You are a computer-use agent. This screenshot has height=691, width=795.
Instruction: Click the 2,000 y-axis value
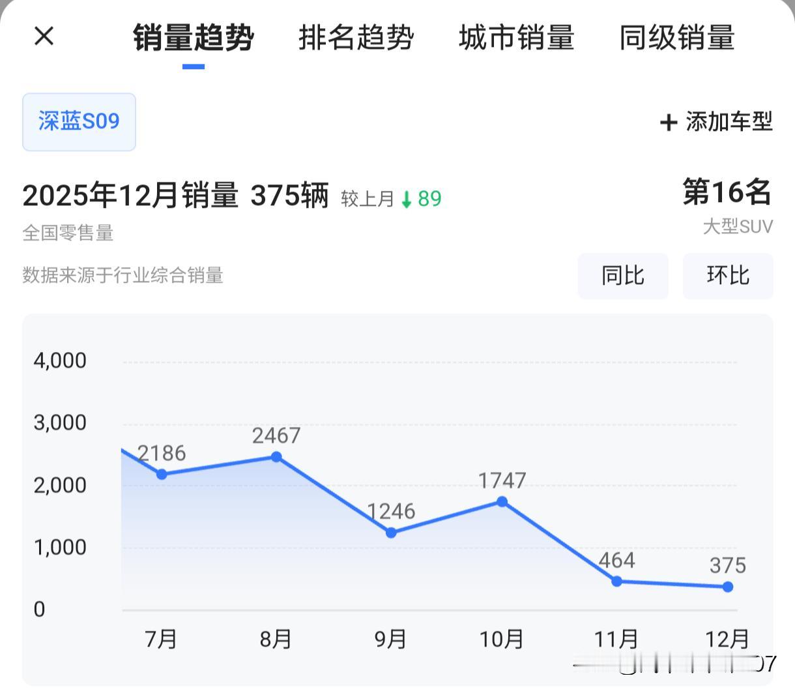[60, 485]
